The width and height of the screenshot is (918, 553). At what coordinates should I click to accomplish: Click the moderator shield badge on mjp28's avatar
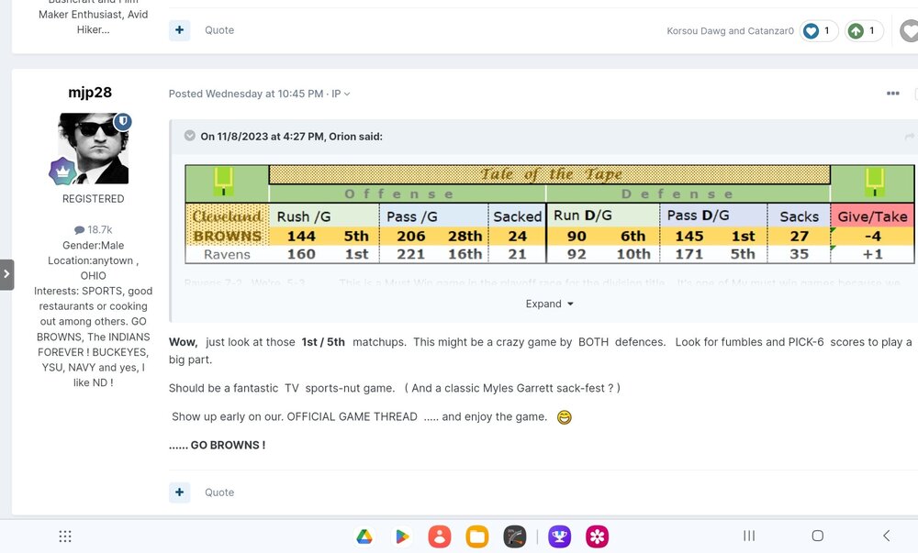click(122, 121)
